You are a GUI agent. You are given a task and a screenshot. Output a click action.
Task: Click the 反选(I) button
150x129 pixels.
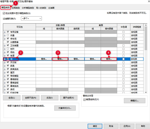50,98
